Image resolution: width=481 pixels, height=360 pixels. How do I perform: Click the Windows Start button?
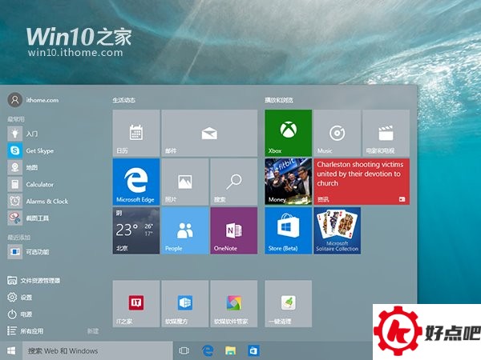point(11,350)
